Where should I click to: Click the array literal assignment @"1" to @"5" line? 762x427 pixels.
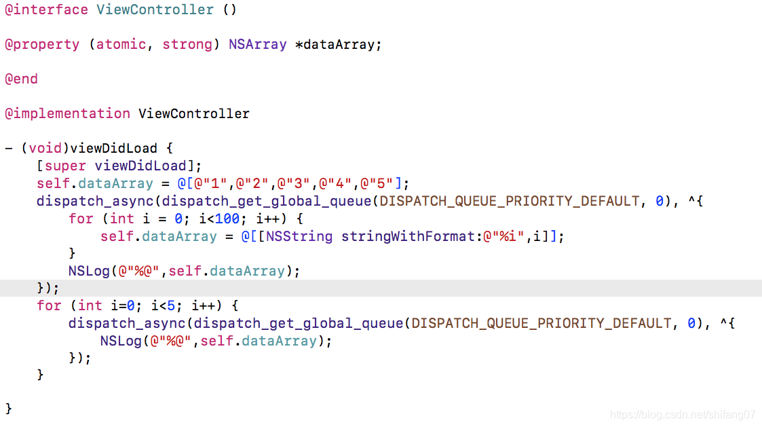[223, 184]
